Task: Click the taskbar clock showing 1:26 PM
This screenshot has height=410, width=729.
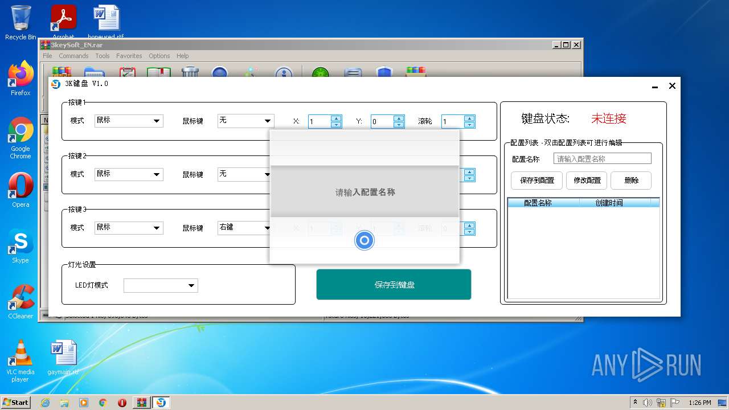Action: pyautogui.click(x=700, y=403)
